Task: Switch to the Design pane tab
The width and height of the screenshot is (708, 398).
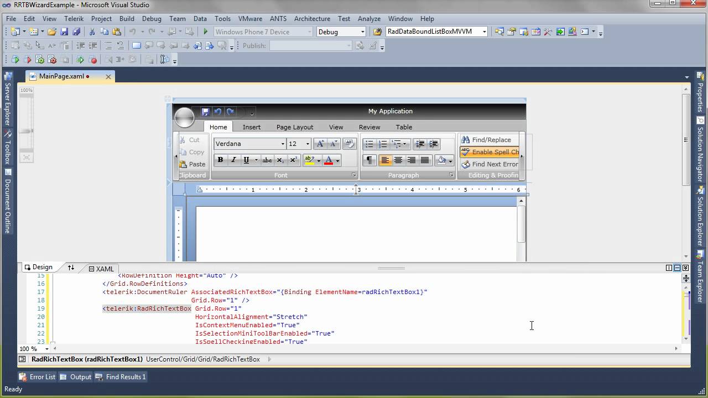Action: (38, 267)
